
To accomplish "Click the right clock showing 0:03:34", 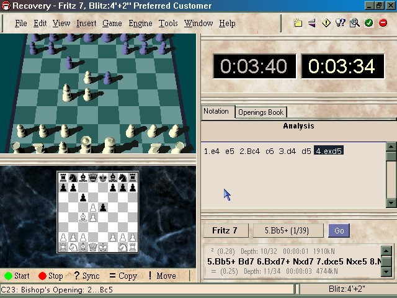I will 342,66.
